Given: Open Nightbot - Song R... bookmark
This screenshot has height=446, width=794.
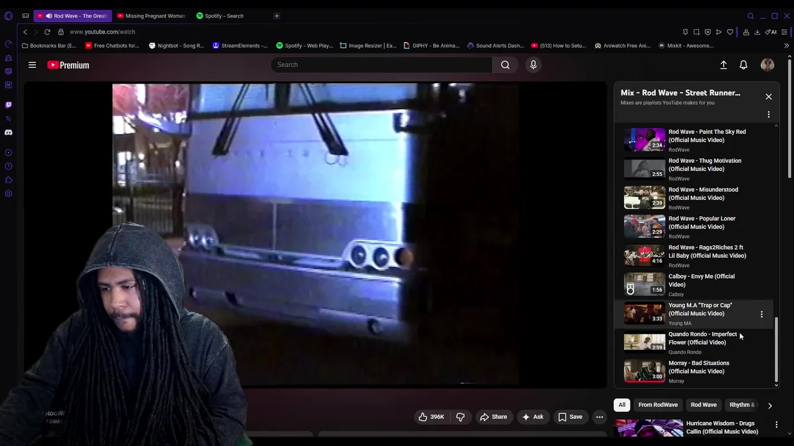Looking at the screenshot, I should coord(176,46).
